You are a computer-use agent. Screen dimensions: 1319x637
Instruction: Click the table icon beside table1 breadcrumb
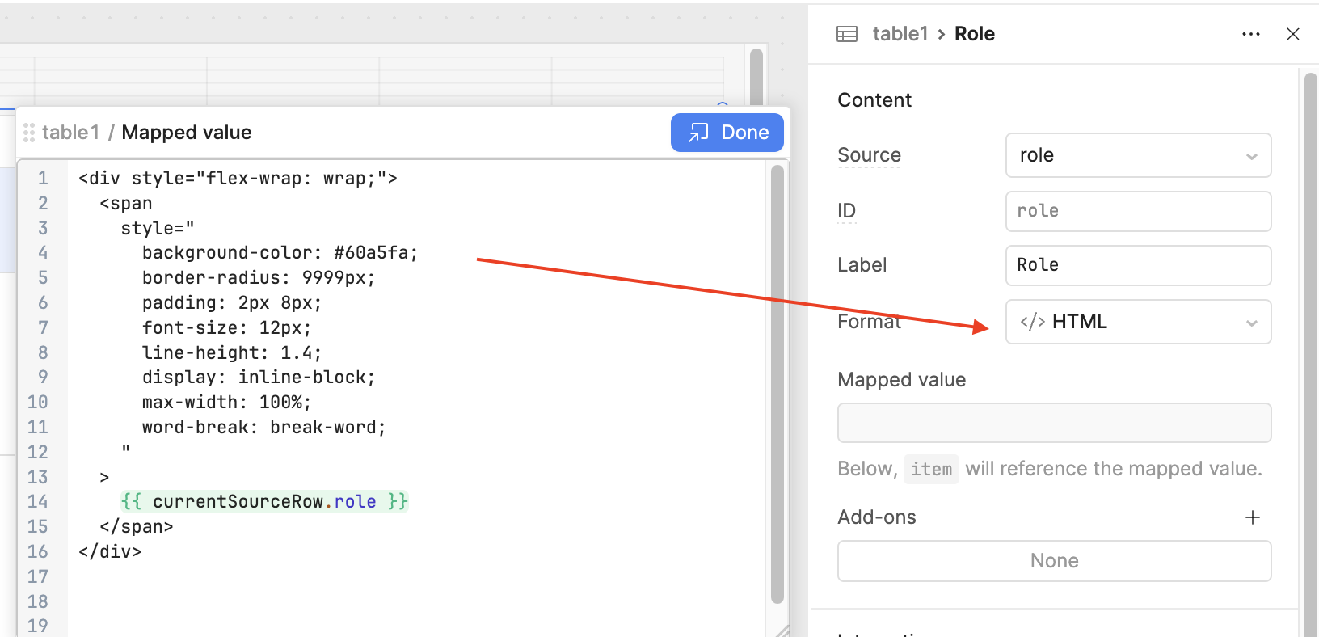(846, 34)
